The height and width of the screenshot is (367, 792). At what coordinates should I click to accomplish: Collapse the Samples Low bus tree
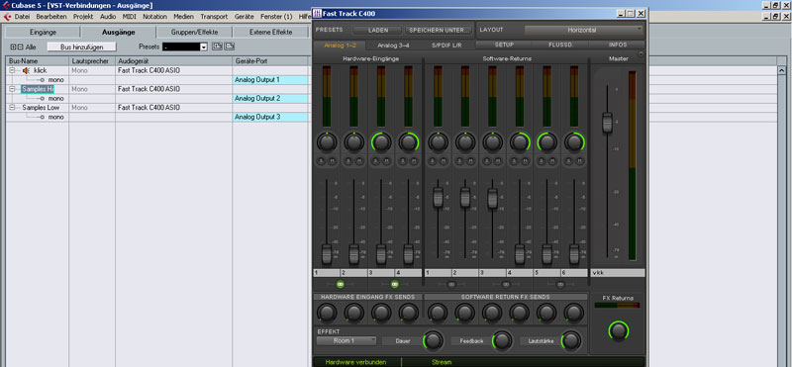12,108
